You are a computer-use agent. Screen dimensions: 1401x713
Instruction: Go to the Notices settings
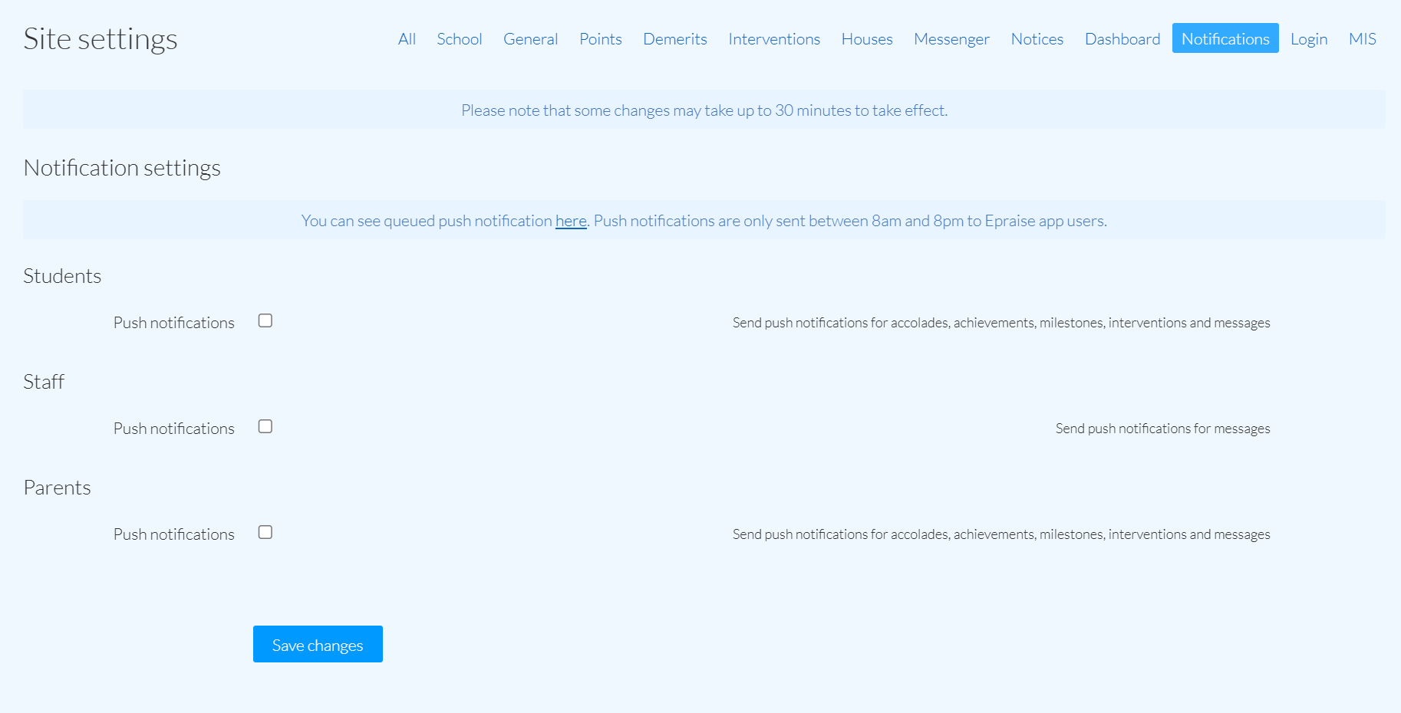click(x=1037, y=38)
